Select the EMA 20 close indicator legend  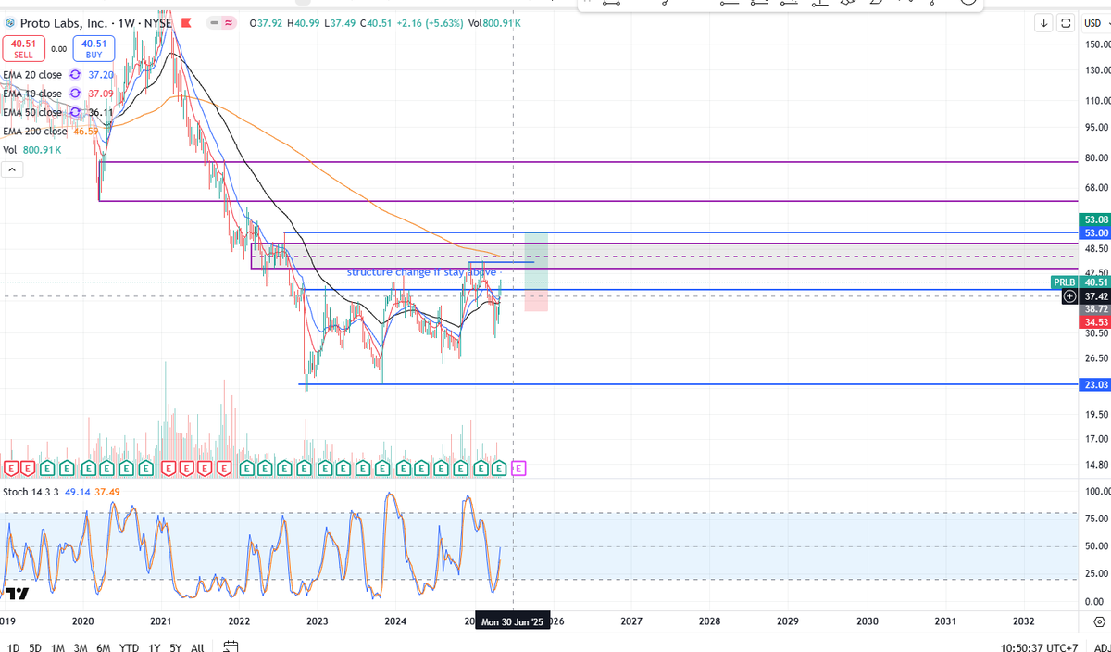point(32,75)
